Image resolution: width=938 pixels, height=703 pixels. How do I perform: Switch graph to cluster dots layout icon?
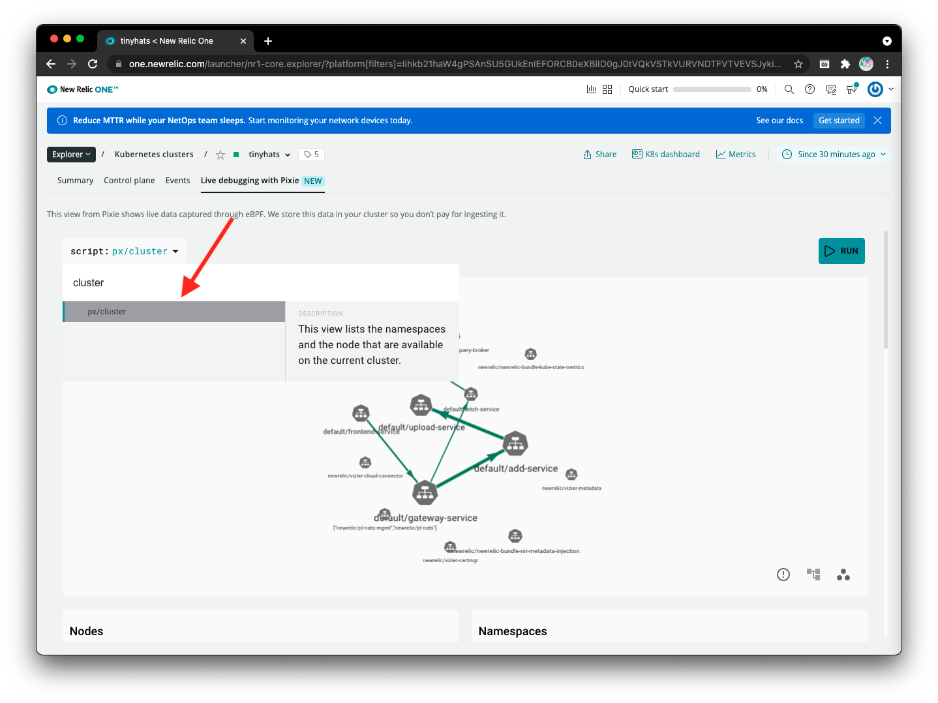(x=843, y=575)
